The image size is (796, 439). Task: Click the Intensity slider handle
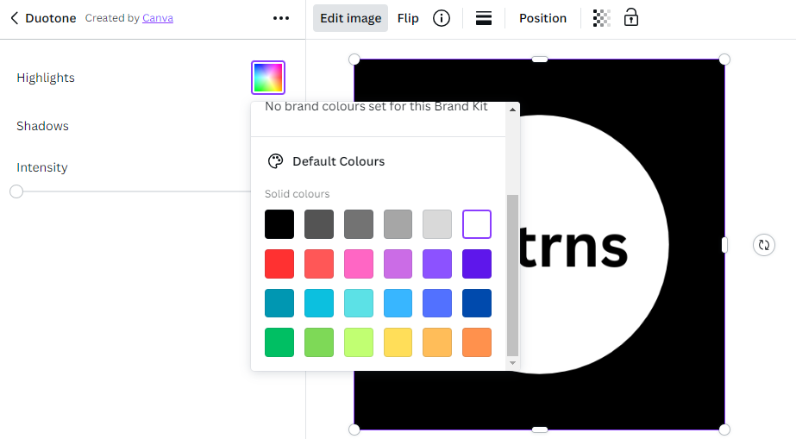[16, 191]
